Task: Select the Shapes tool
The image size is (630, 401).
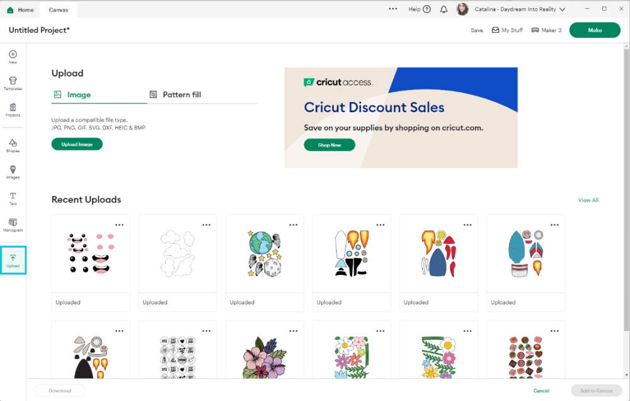Action: 13,146
